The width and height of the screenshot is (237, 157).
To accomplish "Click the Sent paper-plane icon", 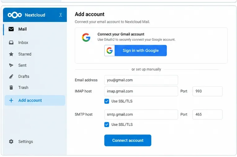I will (x=11, y=65).
